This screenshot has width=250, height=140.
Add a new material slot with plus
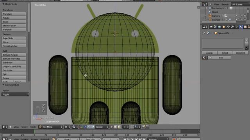click(246, 40)
